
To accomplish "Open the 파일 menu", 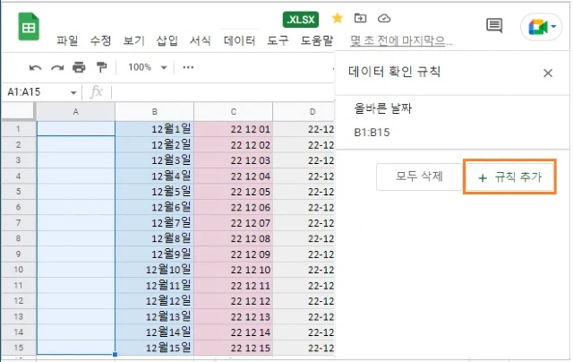I will [x=67, y=40].
